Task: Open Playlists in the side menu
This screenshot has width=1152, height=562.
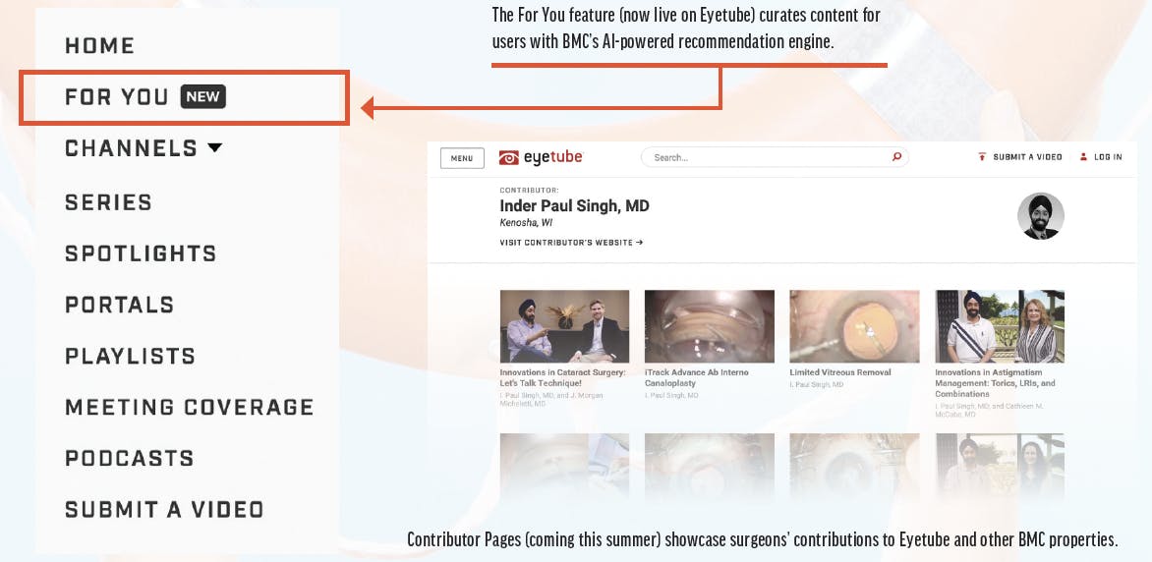Action: tap(131, 356)
